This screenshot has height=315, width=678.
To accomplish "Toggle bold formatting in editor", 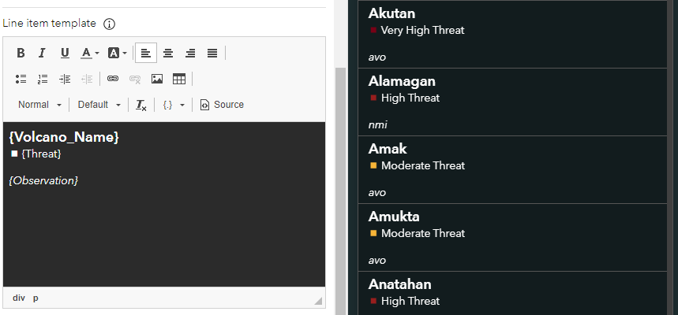I will click(x=21, y=53).
